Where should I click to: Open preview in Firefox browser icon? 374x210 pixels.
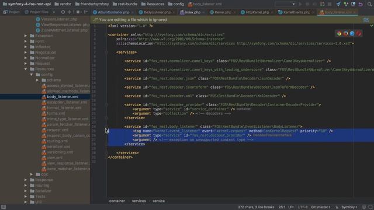pyautogui.click(x=345, y=34)
